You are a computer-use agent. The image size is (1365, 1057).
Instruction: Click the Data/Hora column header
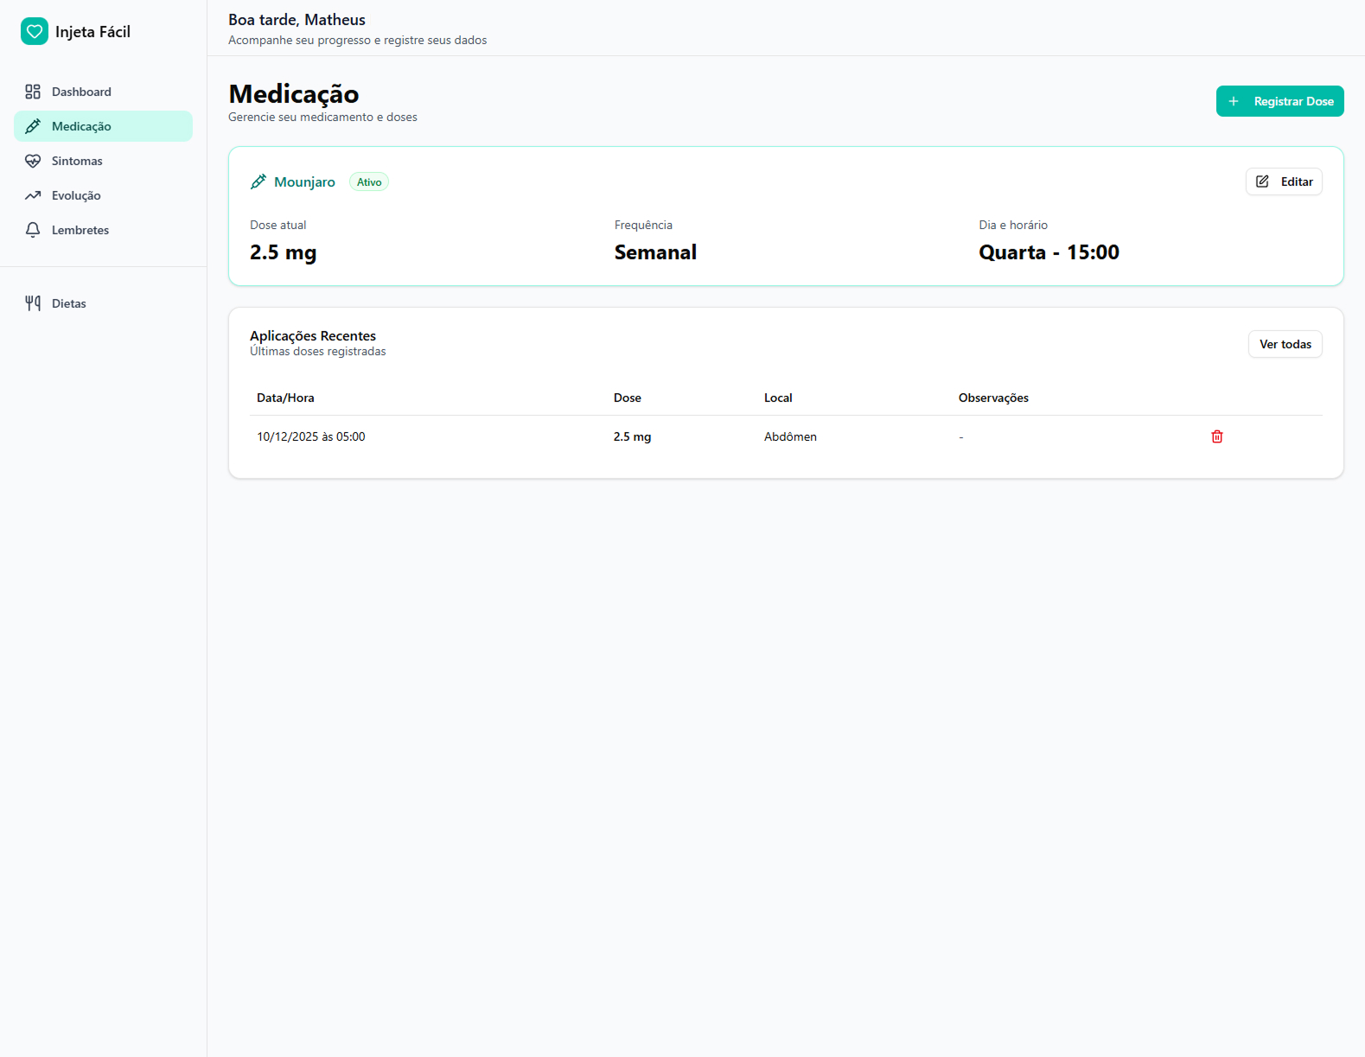(x=285, y=398)
